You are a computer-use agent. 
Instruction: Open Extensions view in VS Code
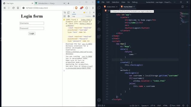[x=99, y=37]
